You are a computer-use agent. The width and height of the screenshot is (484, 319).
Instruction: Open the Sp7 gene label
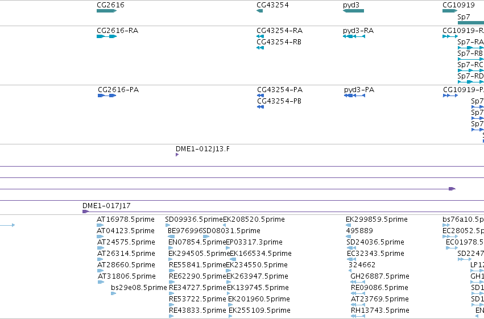(x=464, y=17)
